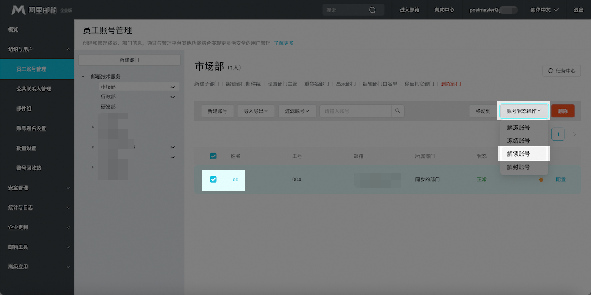Choose 冻结账号 in the status menu
This screenshot has width=591, height=295.
[518, 141]
